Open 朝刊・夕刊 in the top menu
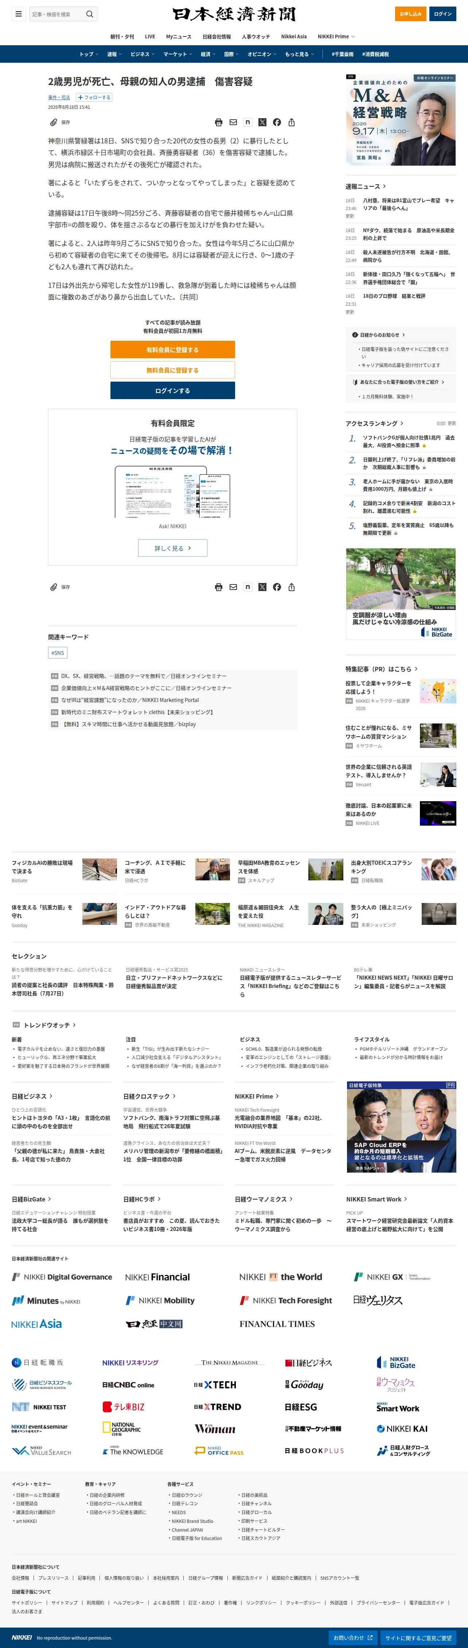Image resolution: width=468 pixels, height=1648 pixels. (122, 36)
